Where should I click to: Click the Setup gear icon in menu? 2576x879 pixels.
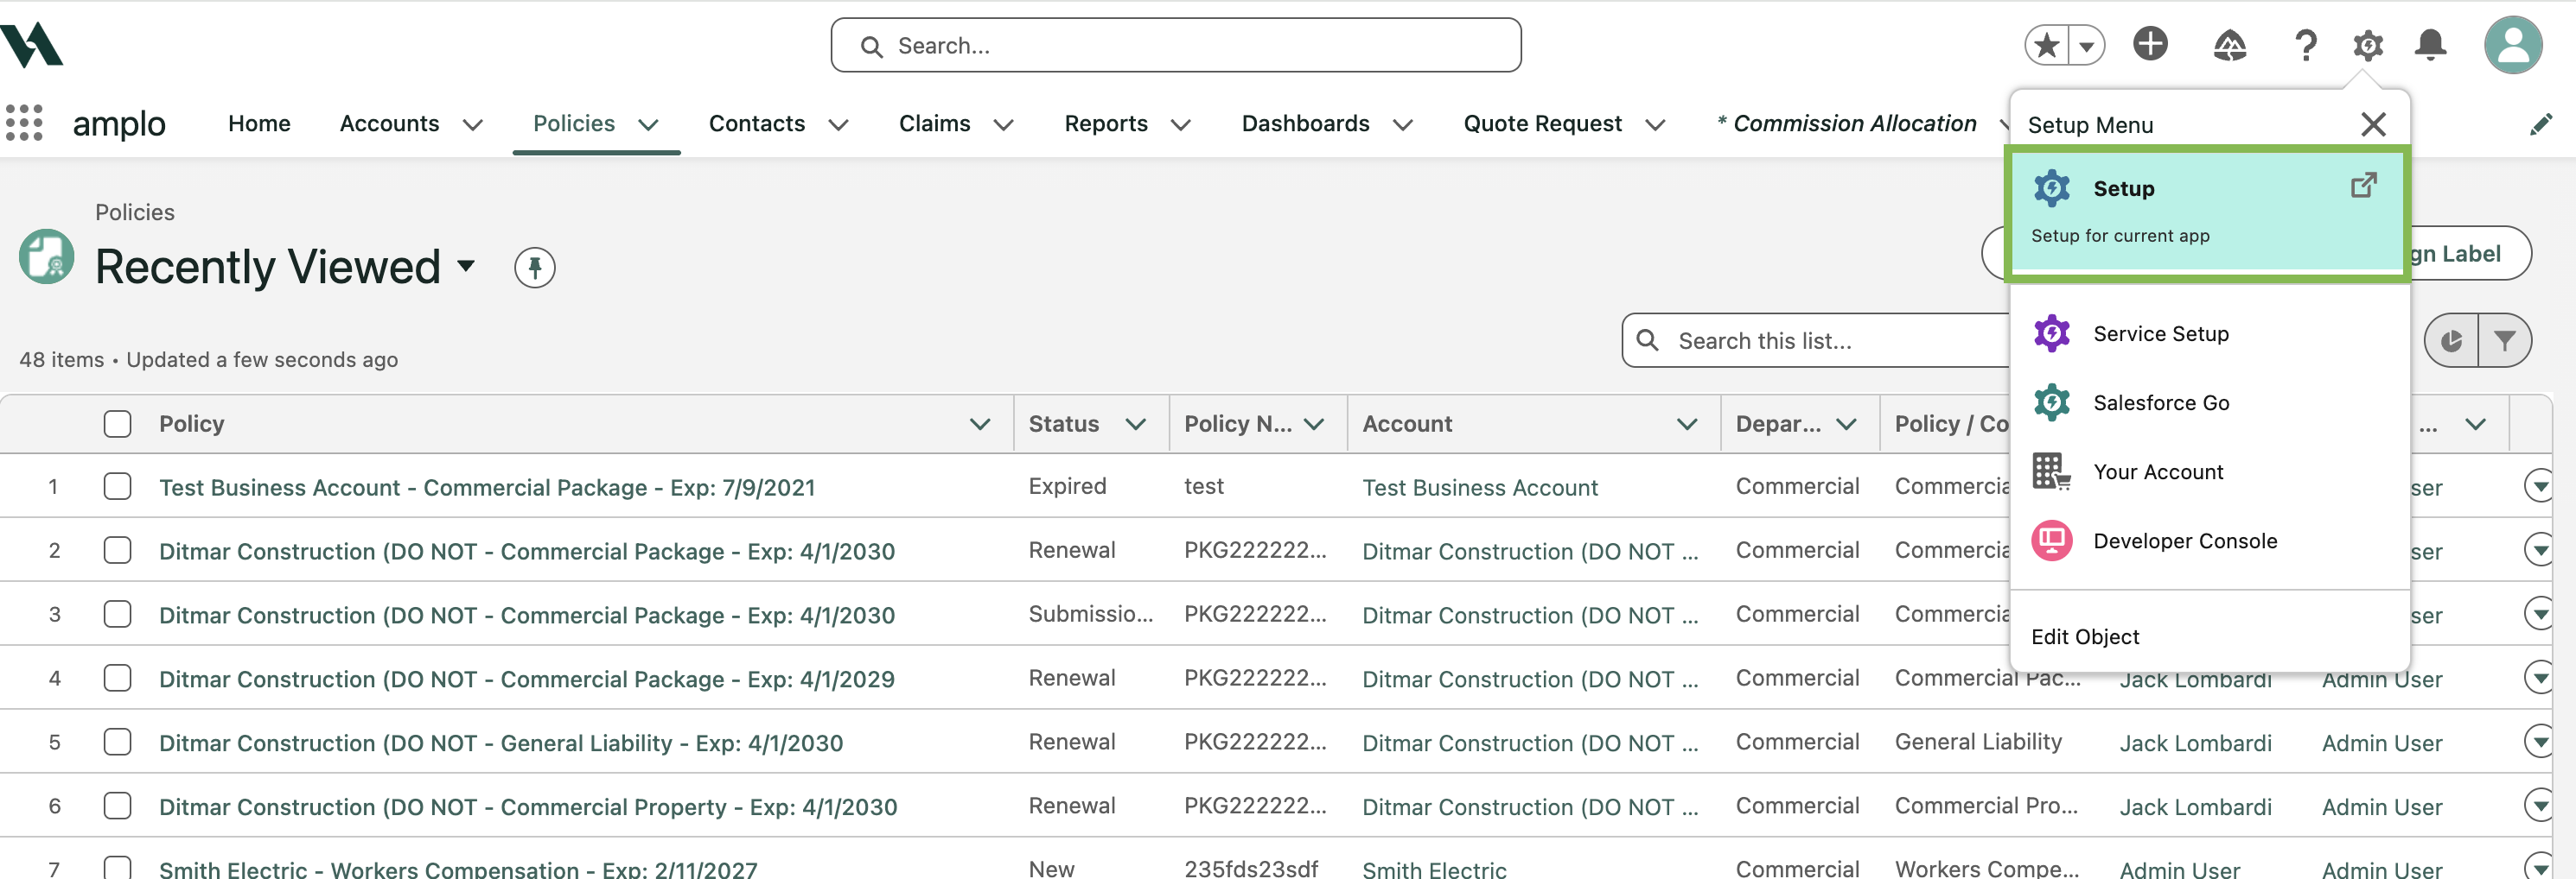pyautogui.click(x=2051, y=187)
